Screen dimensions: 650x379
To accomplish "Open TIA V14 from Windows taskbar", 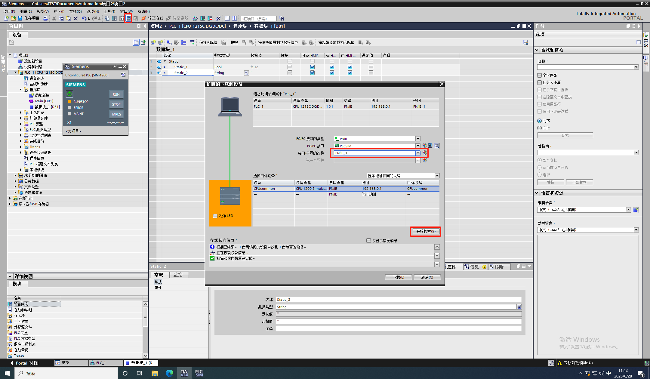I will (x=184, y=373).
